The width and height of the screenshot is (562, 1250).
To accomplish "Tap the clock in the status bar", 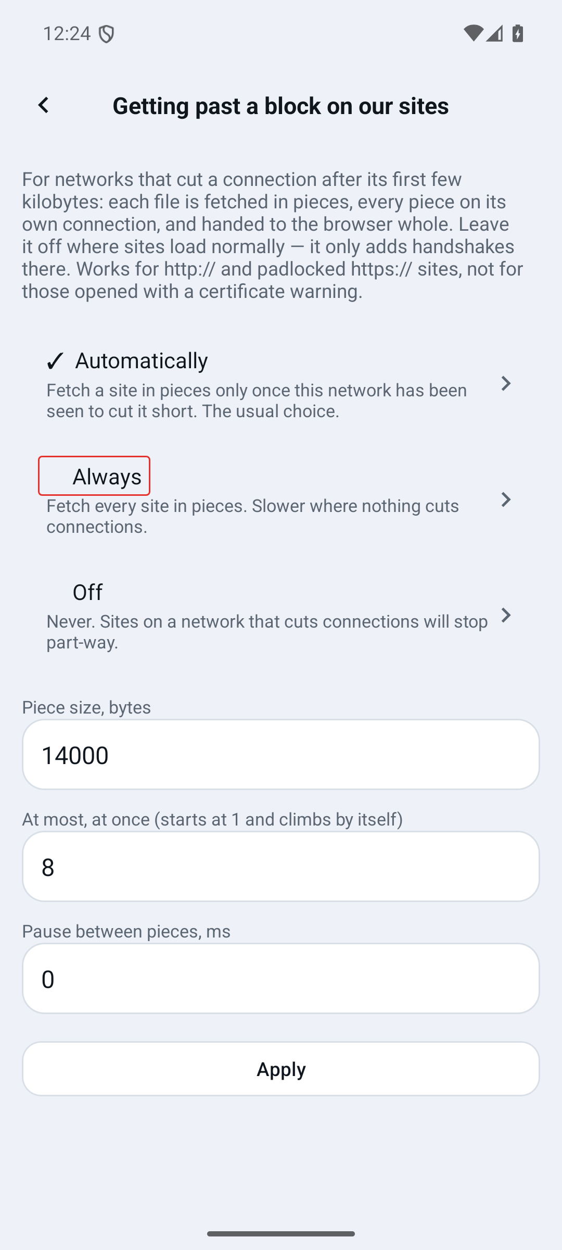I will point(67,34).
